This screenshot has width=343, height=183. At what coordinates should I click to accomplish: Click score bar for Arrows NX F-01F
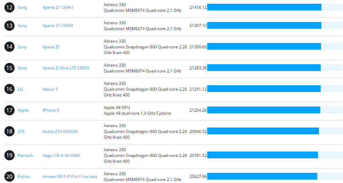262,176
